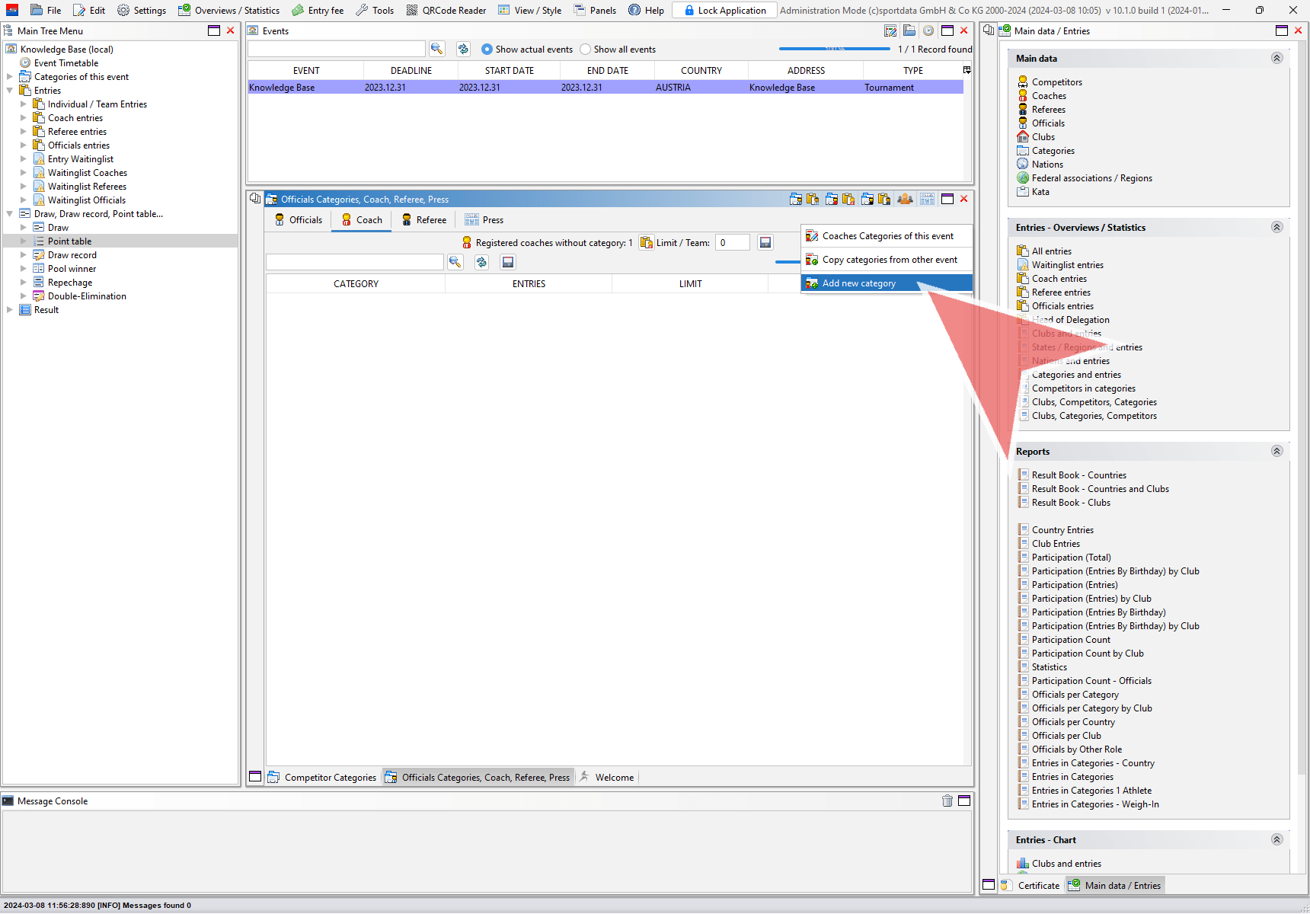1310x914 pixels.
Task: Click the magnifier icon in Coach category search
Action: coord(455,262)
